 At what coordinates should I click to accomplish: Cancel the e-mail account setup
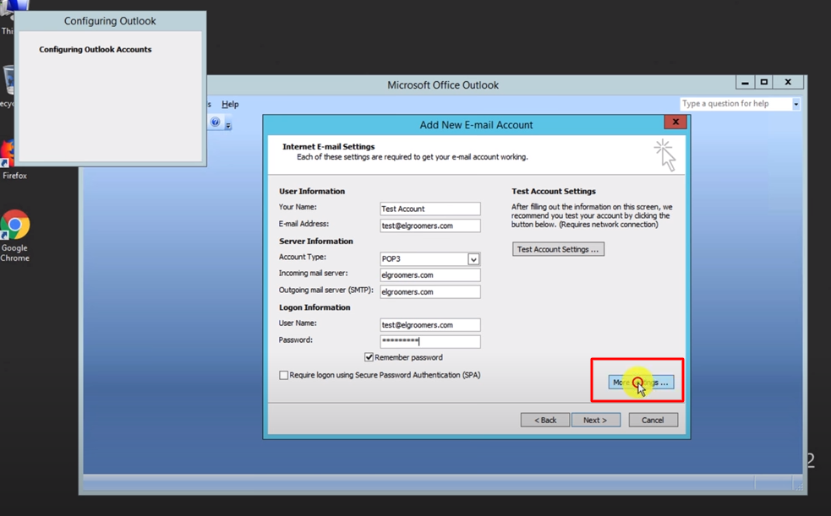point(653,421)
